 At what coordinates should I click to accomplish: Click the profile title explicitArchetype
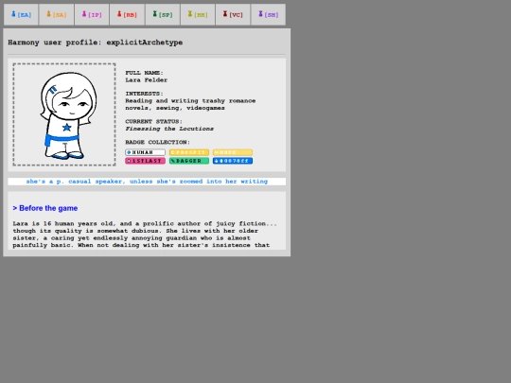[x=145, y=43]
